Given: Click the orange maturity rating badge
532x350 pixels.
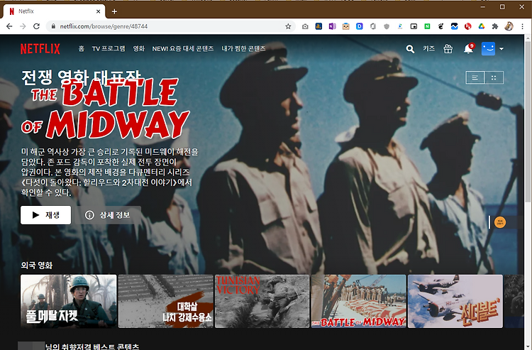Looking at the screenshot, I should tap(500, 222).
